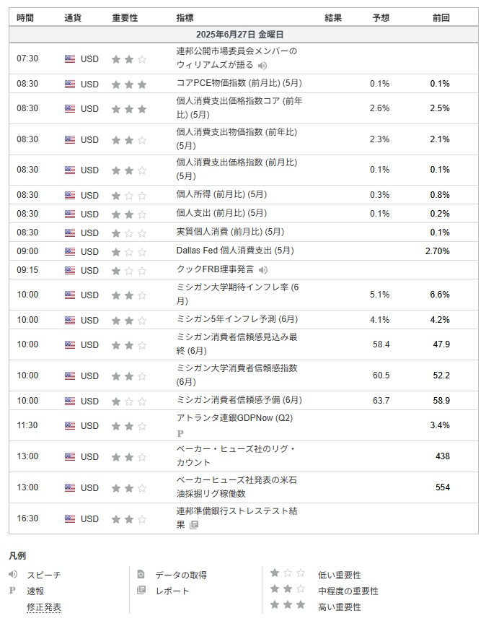Click speaker icon beside Williams speech event
Screen dimensions: 486x621
click(x=262, y=65)
